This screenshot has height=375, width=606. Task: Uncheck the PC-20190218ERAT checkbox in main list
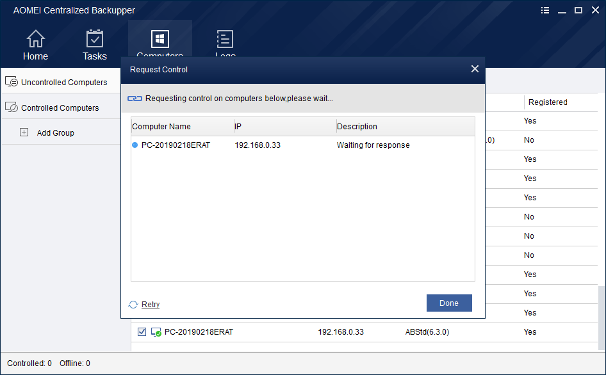[142, 331]
